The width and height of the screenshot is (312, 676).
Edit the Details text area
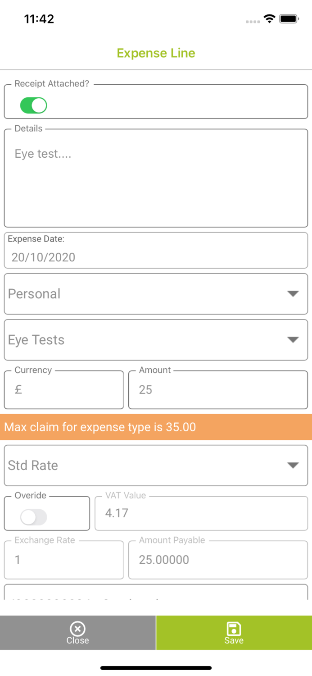(156, 178)
